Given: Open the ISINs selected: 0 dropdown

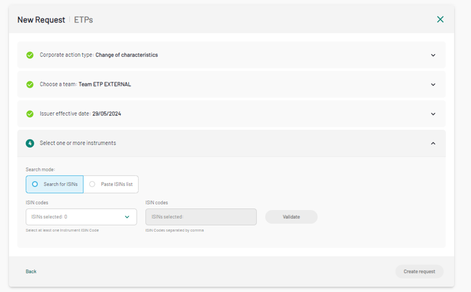Looking at the screenshot, I should [81, 217].
